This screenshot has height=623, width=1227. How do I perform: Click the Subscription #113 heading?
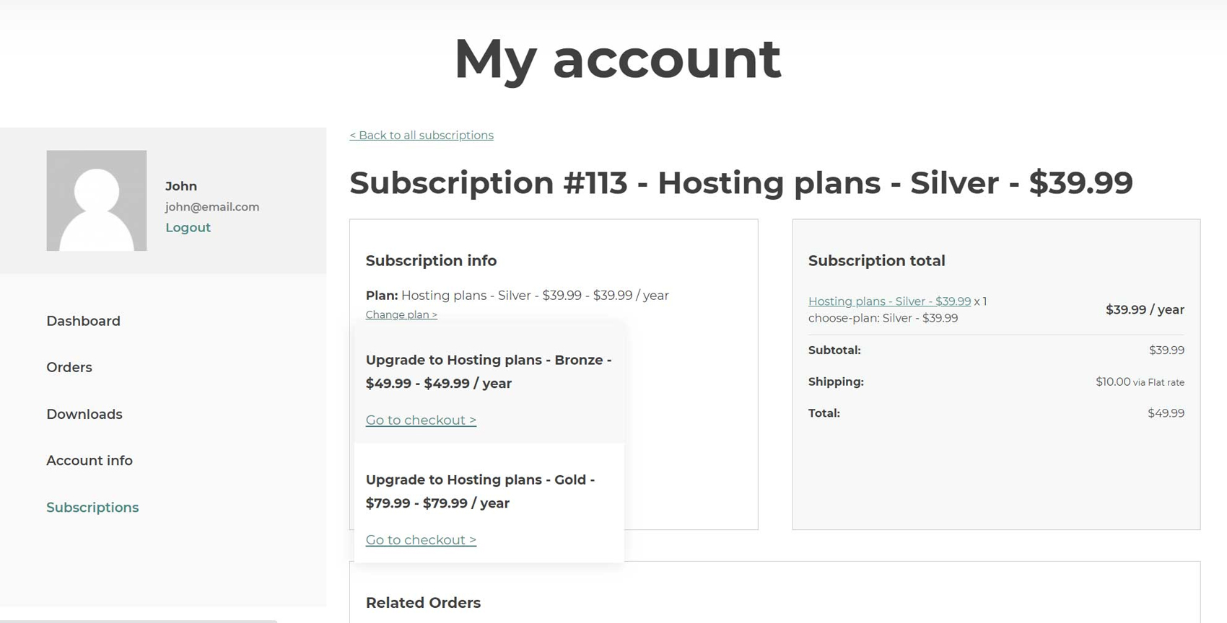(741, 182)
